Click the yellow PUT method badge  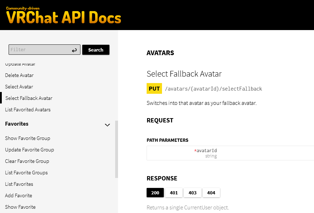pos(154,89)
